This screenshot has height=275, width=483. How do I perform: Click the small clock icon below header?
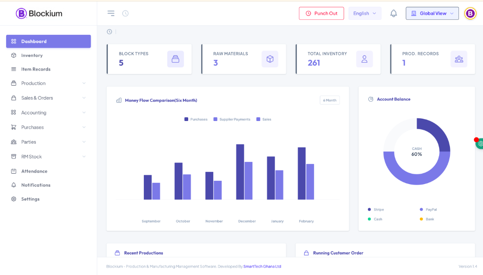pyautogui.click(x=109, y=32)
